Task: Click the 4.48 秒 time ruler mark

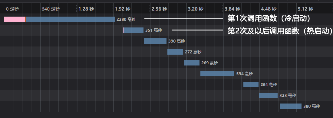Action: click(269, 9)
